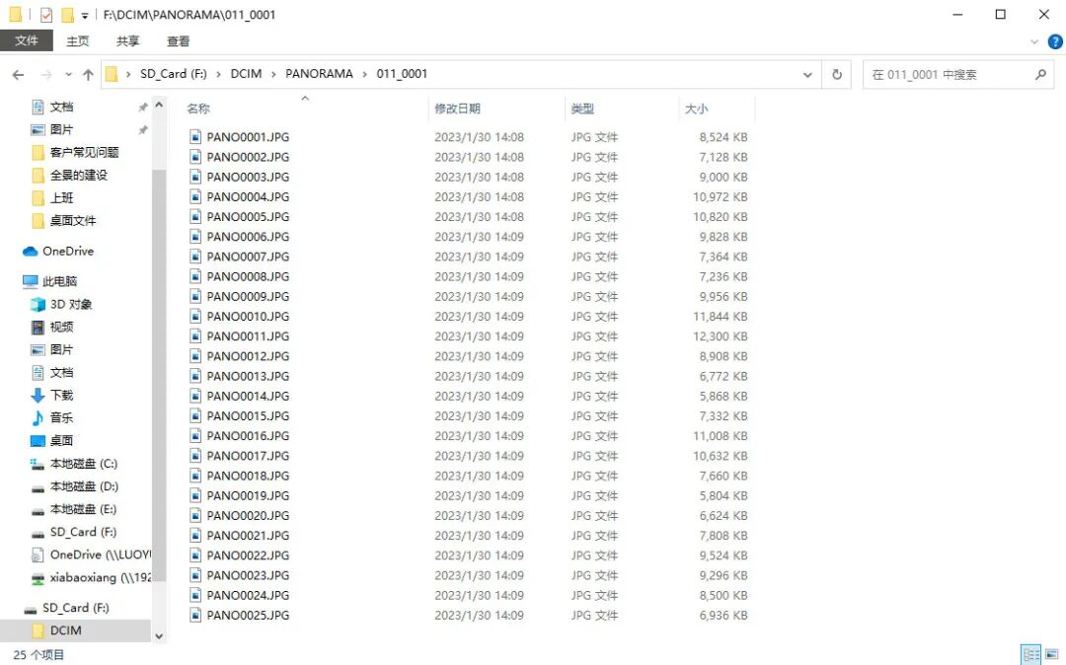This screenshot has width=1066, height=665.
Task: Open recent locations dropdown beside Forward arrow
Action: [x=68, y=75]
